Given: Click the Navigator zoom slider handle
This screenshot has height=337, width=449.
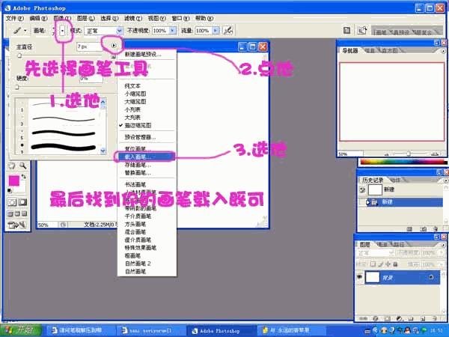Looking at the screenshot, I should (x=409, y=154).
